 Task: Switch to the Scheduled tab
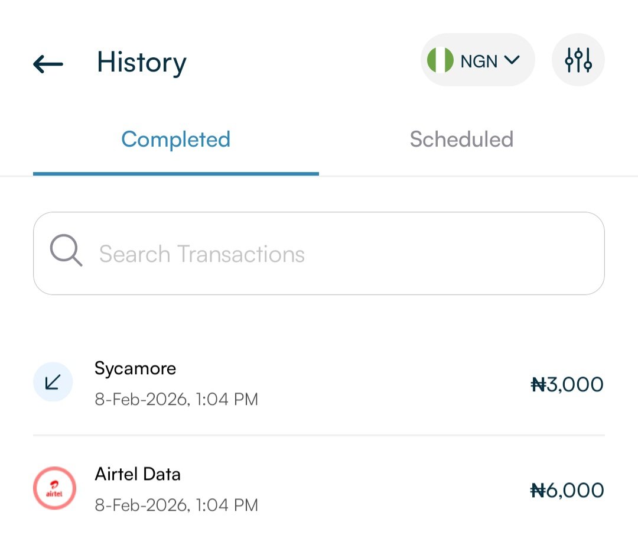click(461, 140)
